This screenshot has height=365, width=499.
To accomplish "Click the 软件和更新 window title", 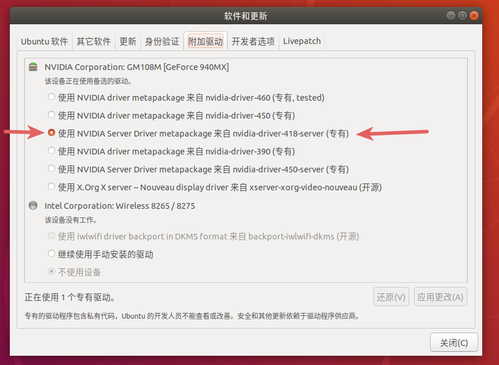I will pyautogui.click(x=245, y=16).
